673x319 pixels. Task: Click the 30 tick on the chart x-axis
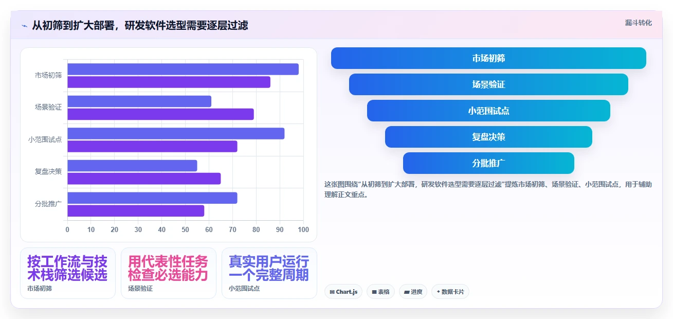pyautogui.click(x=138, y=229)
